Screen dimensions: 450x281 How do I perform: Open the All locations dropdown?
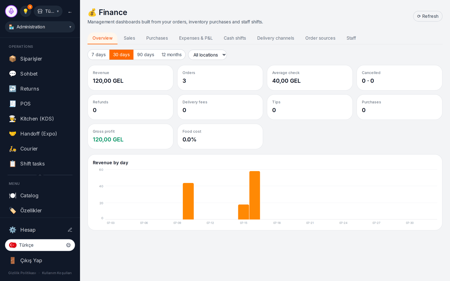[x=208, y=55]
